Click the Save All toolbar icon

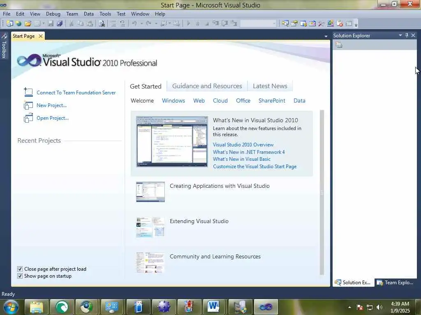tap(60, 23)
